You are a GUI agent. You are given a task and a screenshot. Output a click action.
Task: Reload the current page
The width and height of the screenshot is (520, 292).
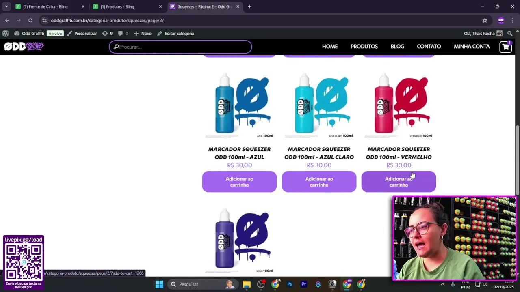coord(30,20)
